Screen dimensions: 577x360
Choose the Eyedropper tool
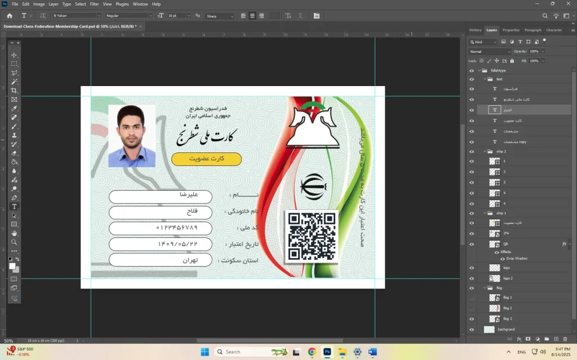pyautogui.click(x=14, y=109)
